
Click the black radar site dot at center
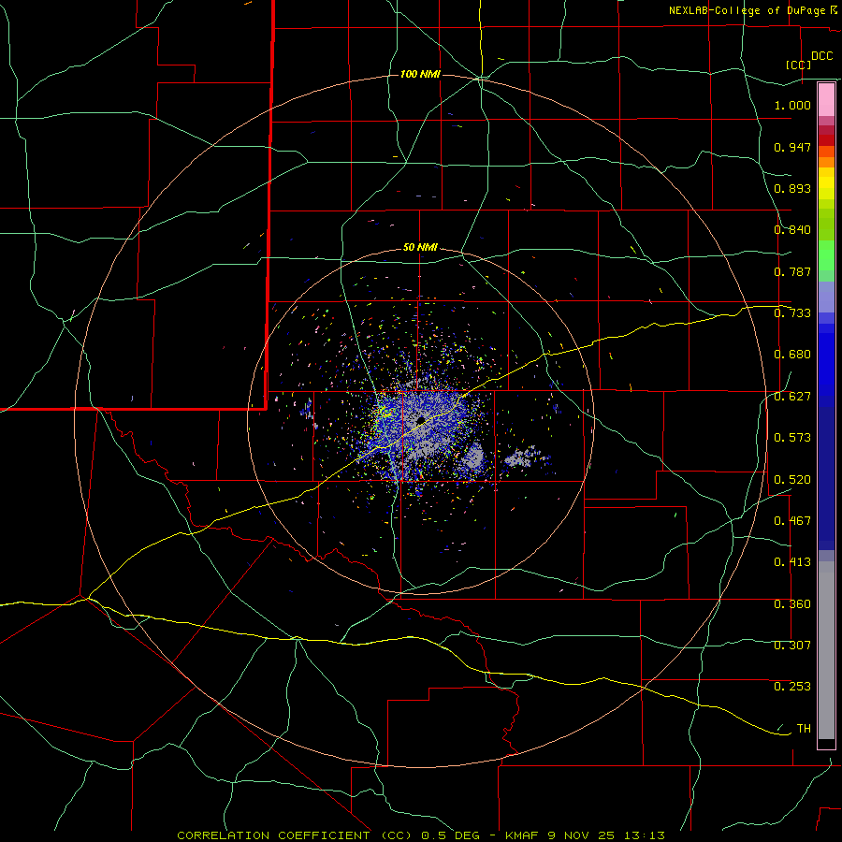coord(420,420)
